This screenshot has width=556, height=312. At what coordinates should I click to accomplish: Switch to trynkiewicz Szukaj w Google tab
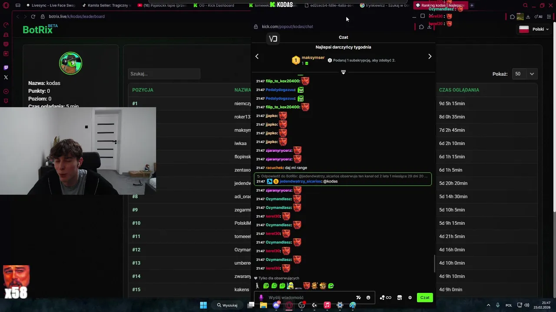point(384,6)
